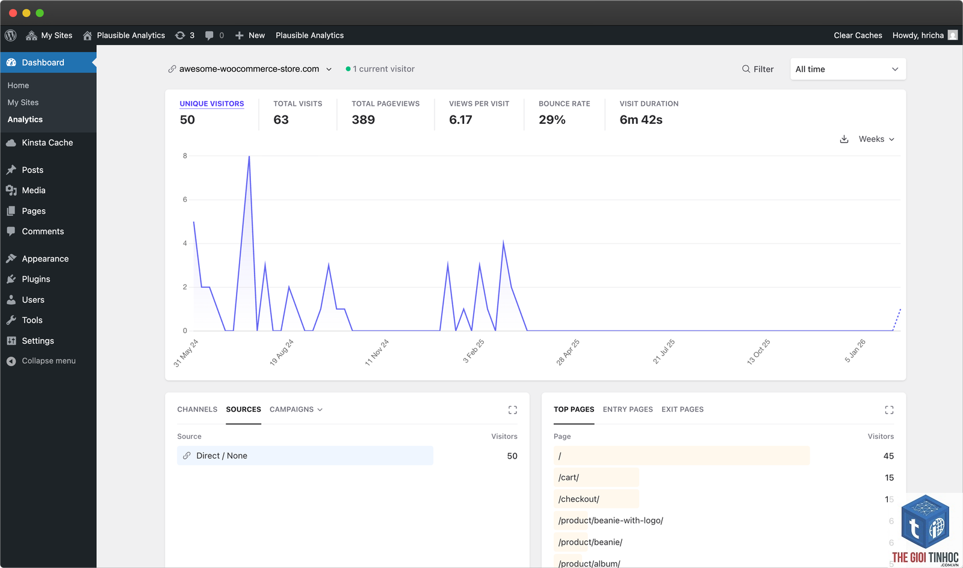This screenshot has height=568, width=963.
Task: Open the All time date range dropdown
Action: coord(848,69)
